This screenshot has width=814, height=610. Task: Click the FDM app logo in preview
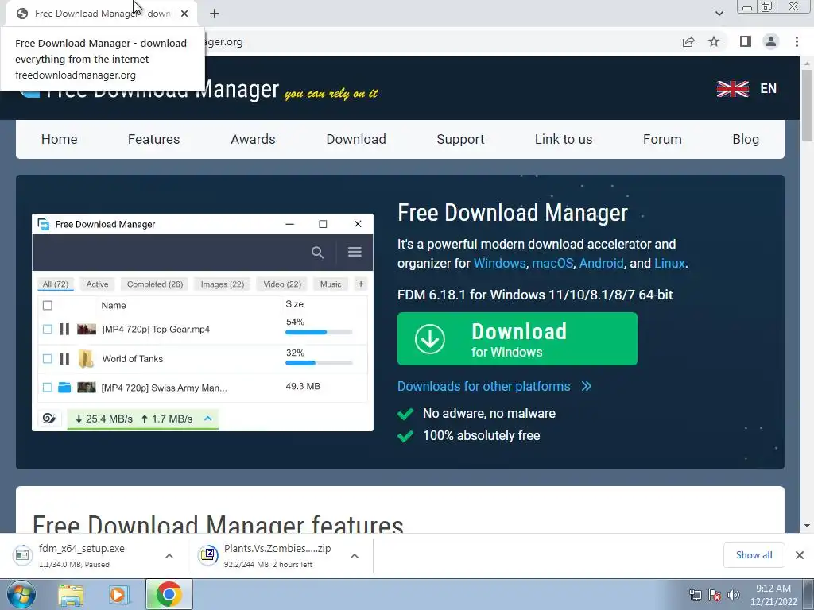44,224
